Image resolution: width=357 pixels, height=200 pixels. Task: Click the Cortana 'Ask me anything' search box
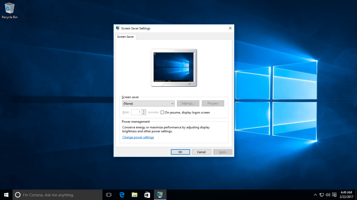click(x=57, y=195)
